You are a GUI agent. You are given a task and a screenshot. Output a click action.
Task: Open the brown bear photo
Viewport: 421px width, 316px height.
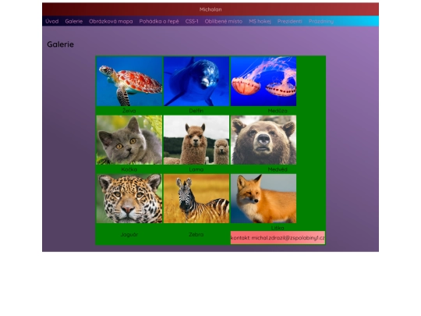[264, 140]
